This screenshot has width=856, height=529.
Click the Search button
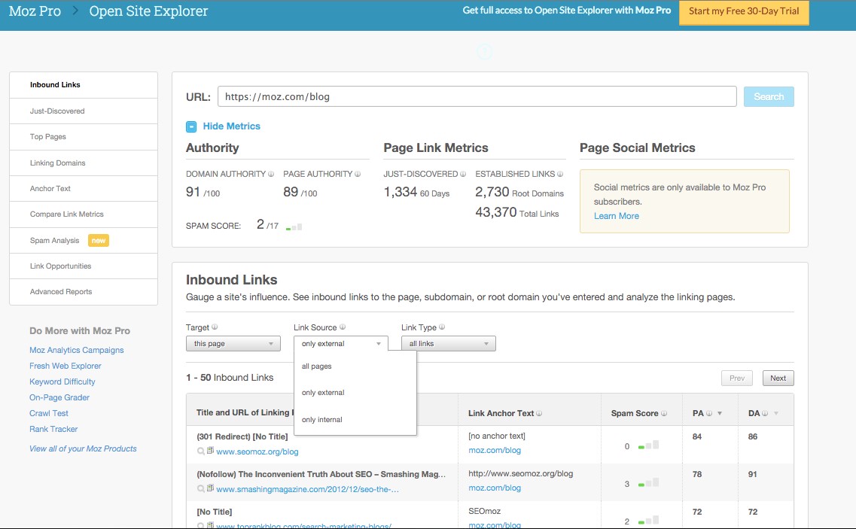click(x=769, y=96)
